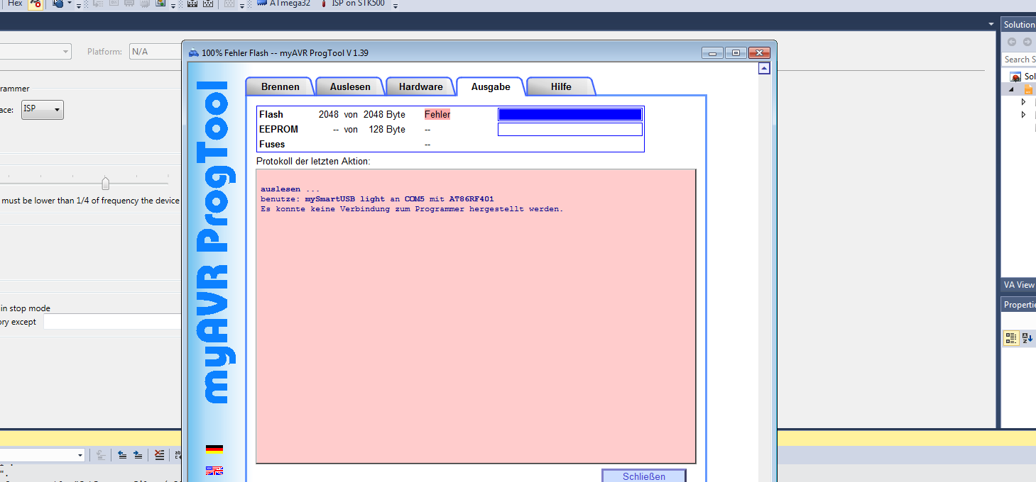Click the log line mentioning mySmartUSB light
The width and height of the screenshot is (1036, 482).
[377, 199]
